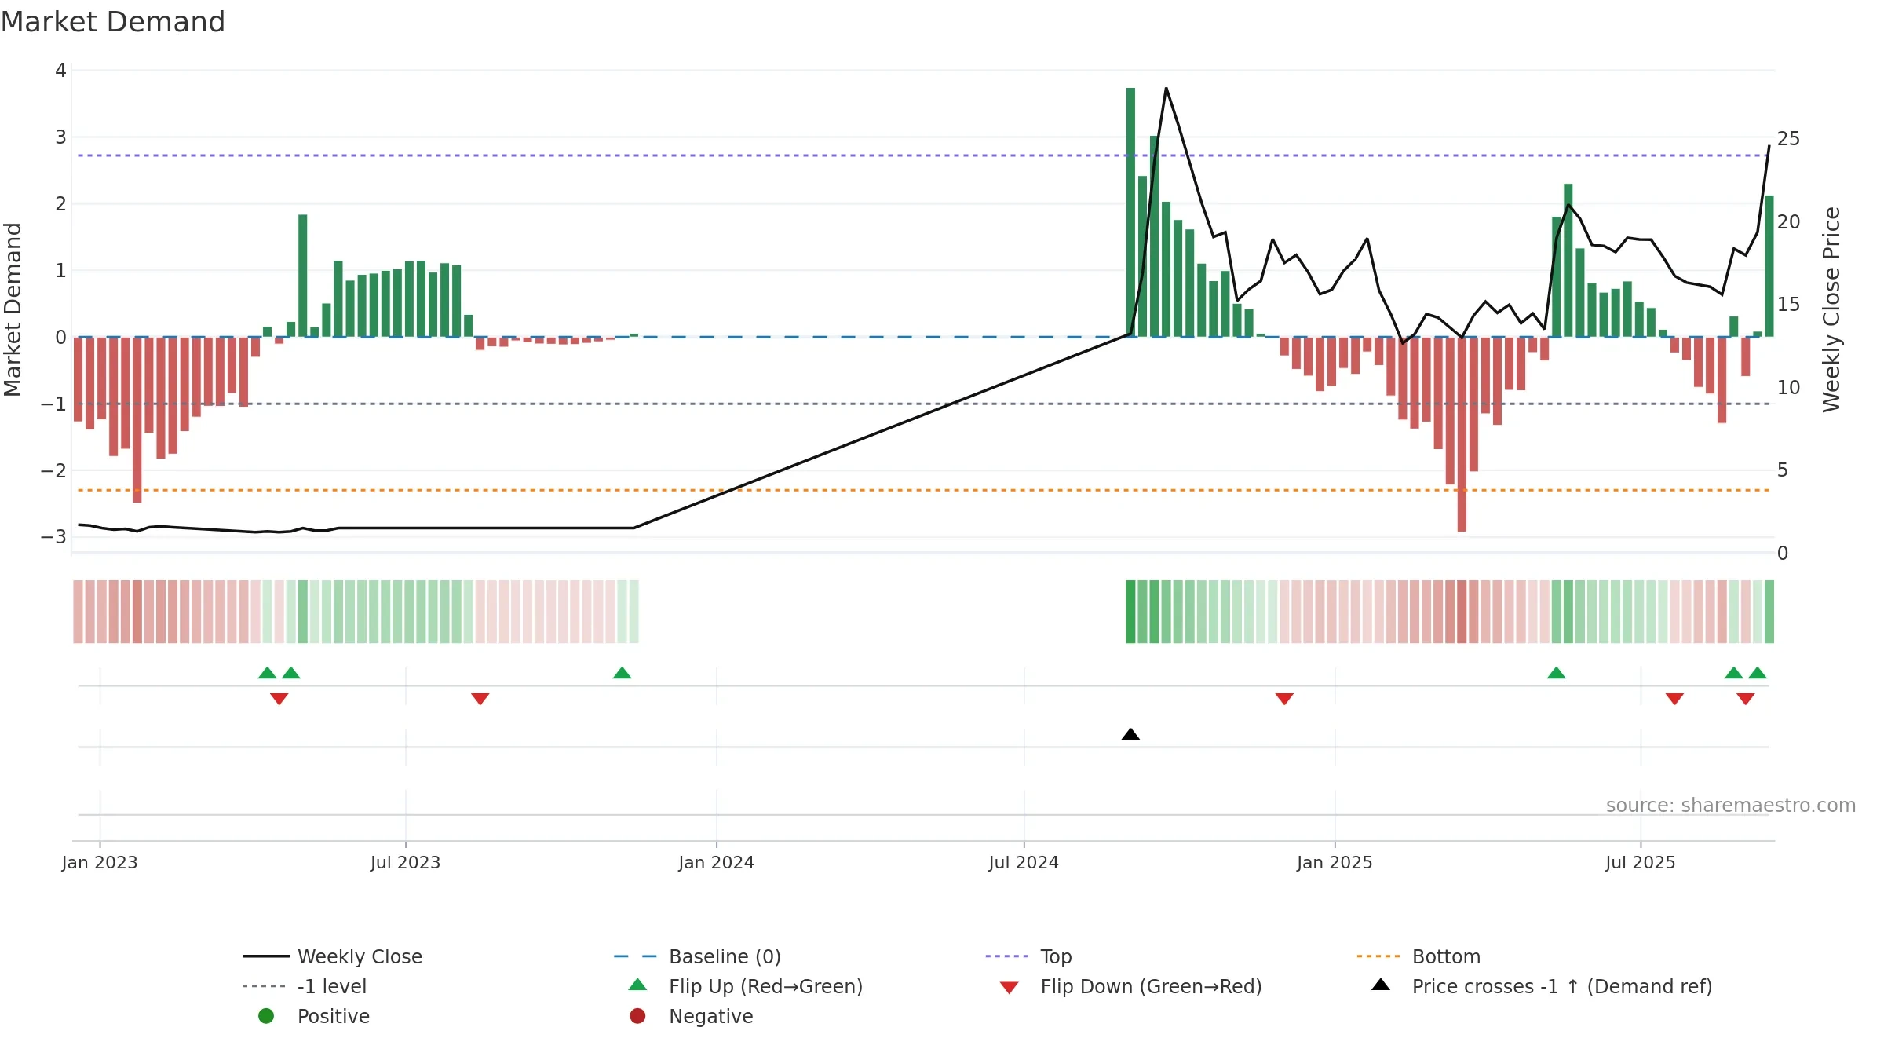Click the tallest green demand bar in Sep 2024
This screenshot has width=1884, height=1060.
coord(1130,212)
